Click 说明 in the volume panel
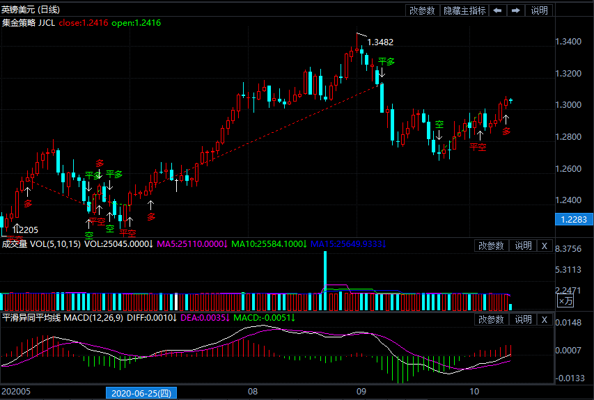The image size is (594, 400). pos(522,246)
